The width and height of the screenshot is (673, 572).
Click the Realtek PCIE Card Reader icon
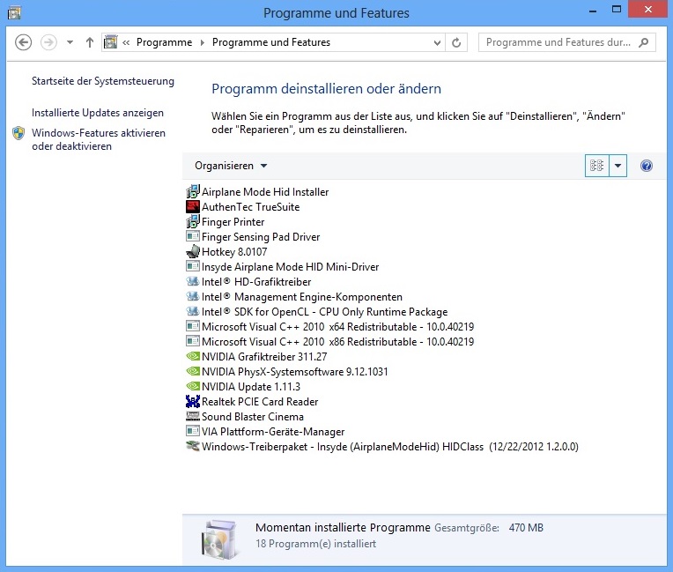[193, 402]
